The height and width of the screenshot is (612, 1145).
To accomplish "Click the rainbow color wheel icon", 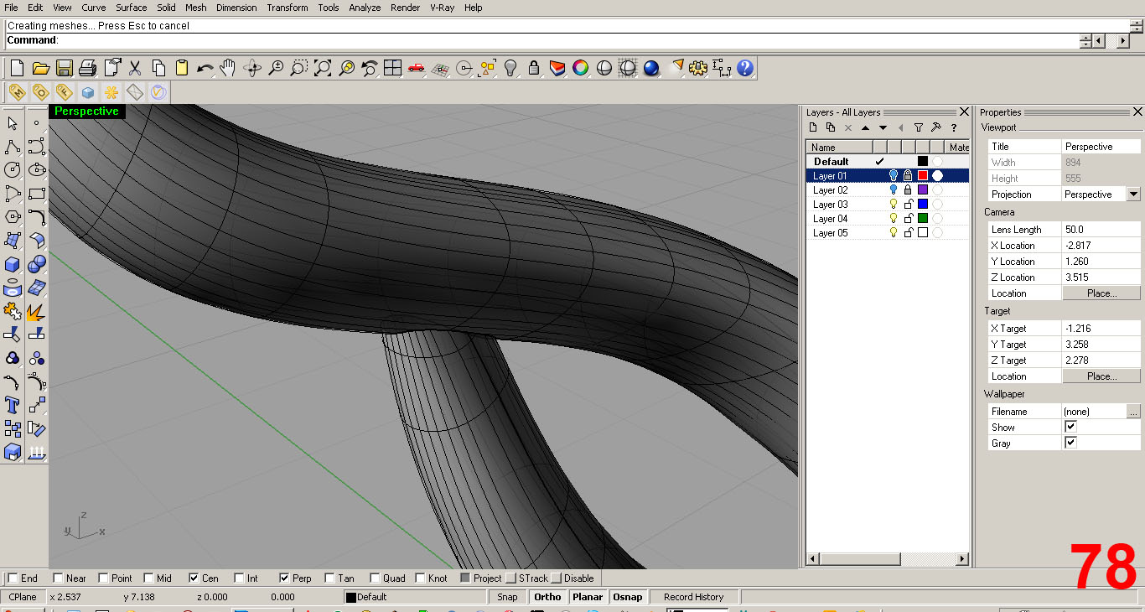I will point(580,68).
